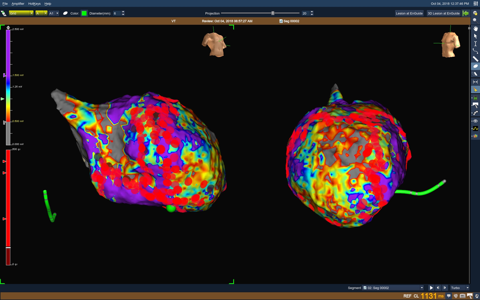Select the curved spline drawing tool
The image size is (480, 300).
click(475, 51)
